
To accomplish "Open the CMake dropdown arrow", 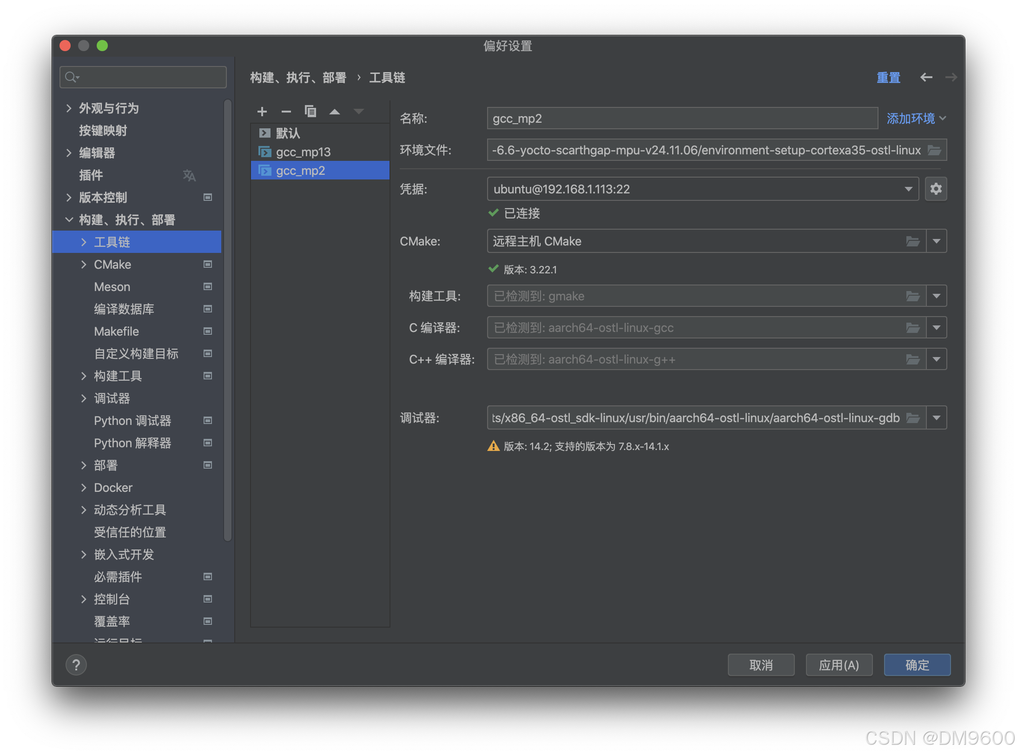I will point(937,241).
